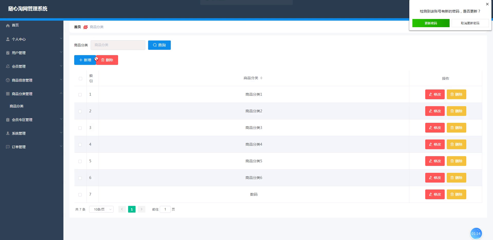Click 删除 for 商品分类3

(x=456, y=128)
